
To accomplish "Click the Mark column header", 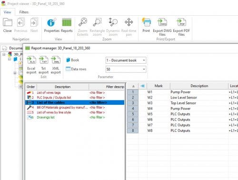I will (x=159, y=86).
